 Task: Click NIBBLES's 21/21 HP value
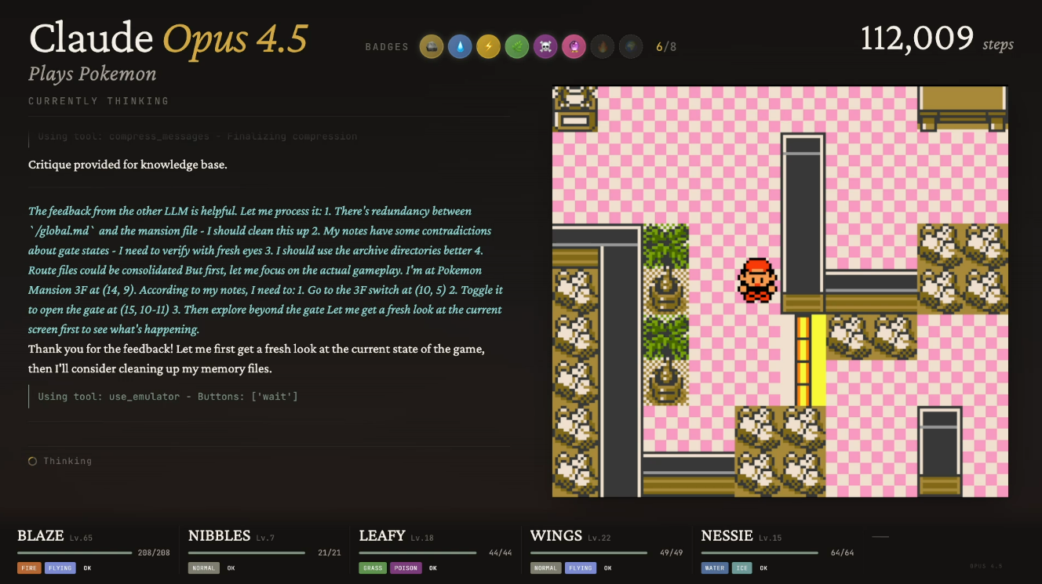(x=330, y=553)
